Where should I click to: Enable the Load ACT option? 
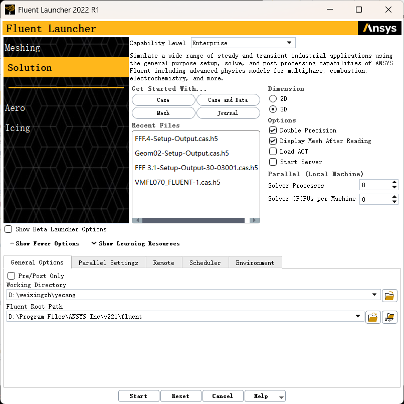click(273, 152)
